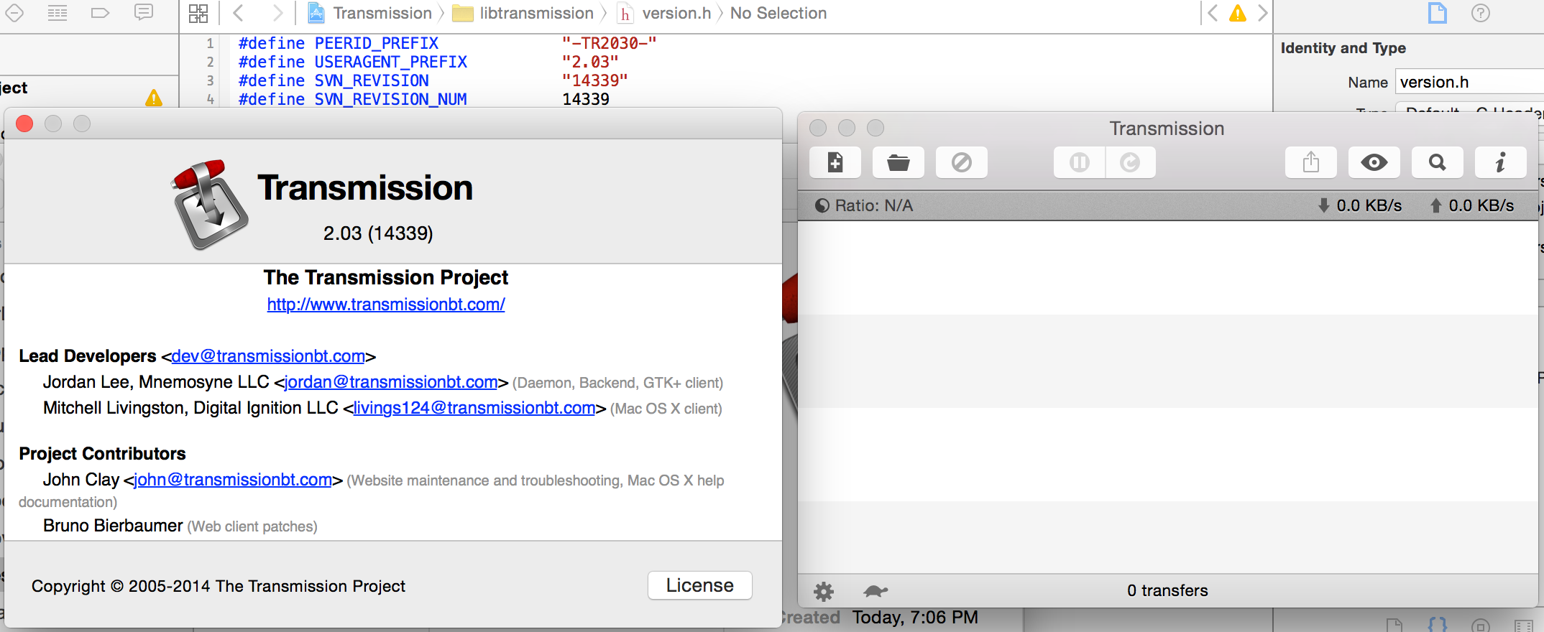
Task: Click the dev@transmissionbt.com email link
Action: (x=268, y=356)
